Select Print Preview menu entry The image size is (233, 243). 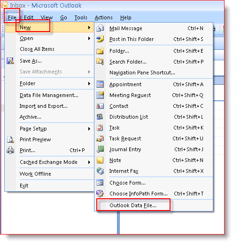pyautogui.click(x=49, y=139)
